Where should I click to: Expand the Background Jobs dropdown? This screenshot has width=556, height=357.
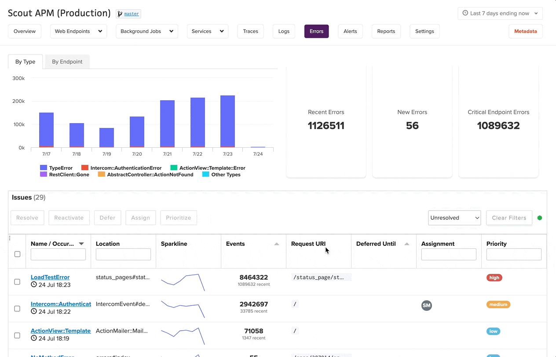point(147,31)
